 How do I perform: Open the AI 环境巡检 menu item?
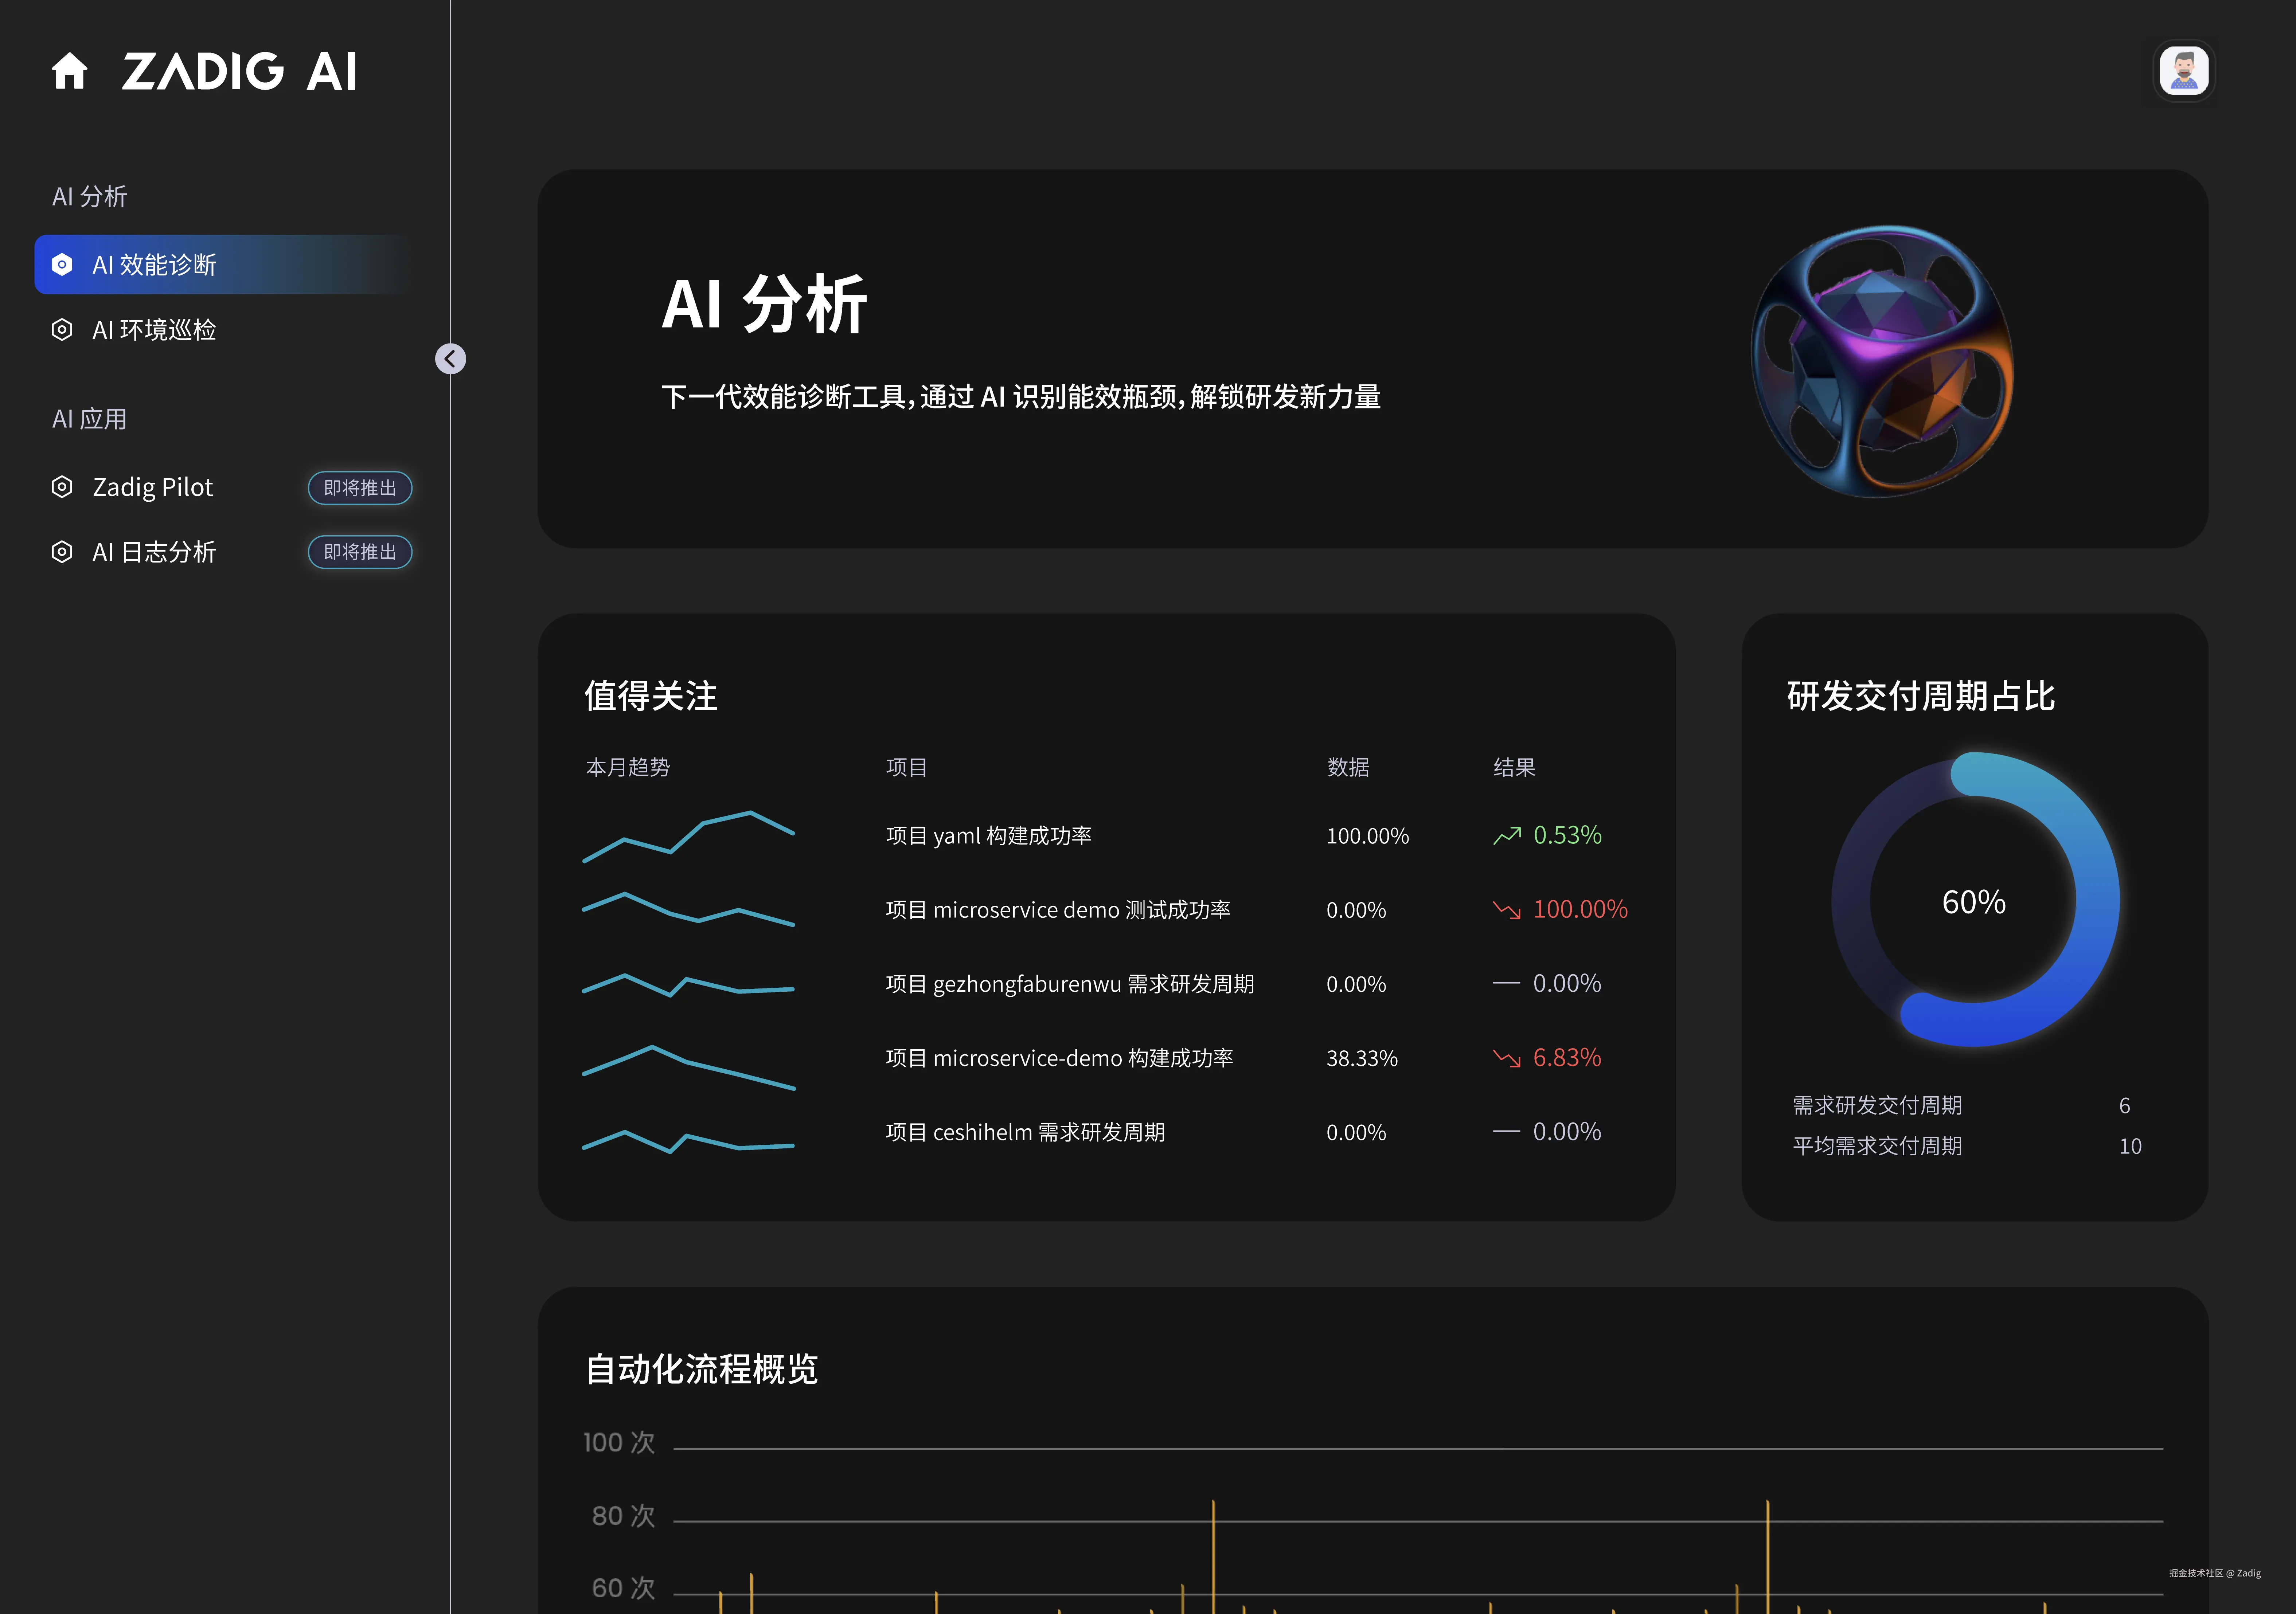pyautogui.click(x=154, y=330)
